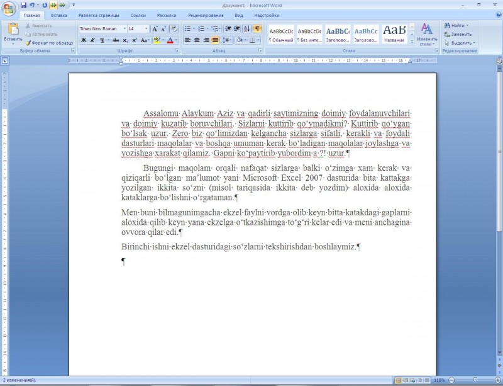Align text left

(x=187, y=40)
